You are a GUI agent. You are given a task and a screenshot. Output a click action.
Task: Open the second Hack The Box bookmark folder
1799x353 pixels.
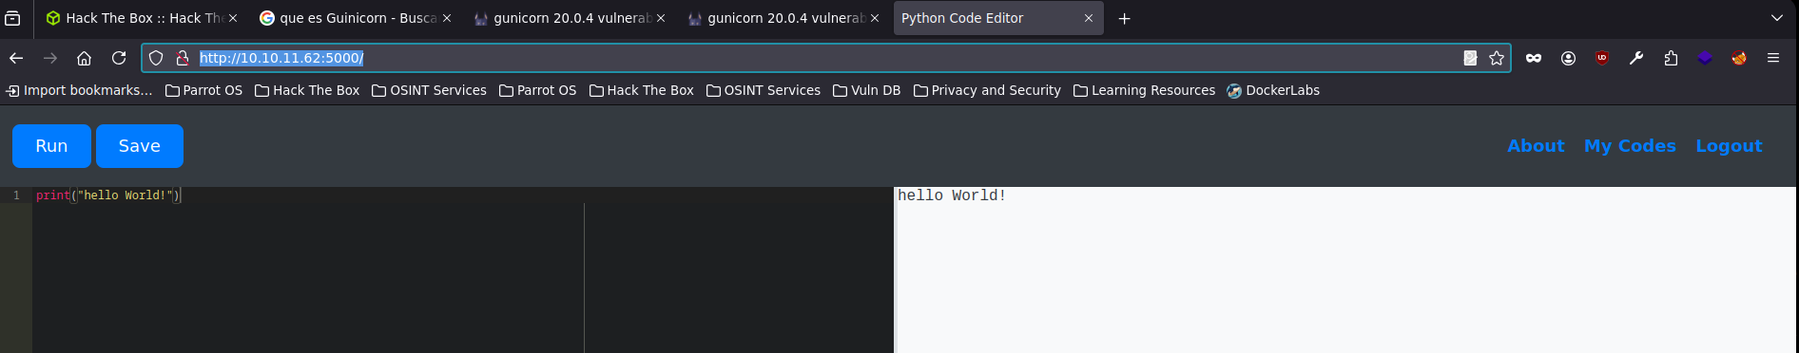pyautogui.click(x=642, y=90)
